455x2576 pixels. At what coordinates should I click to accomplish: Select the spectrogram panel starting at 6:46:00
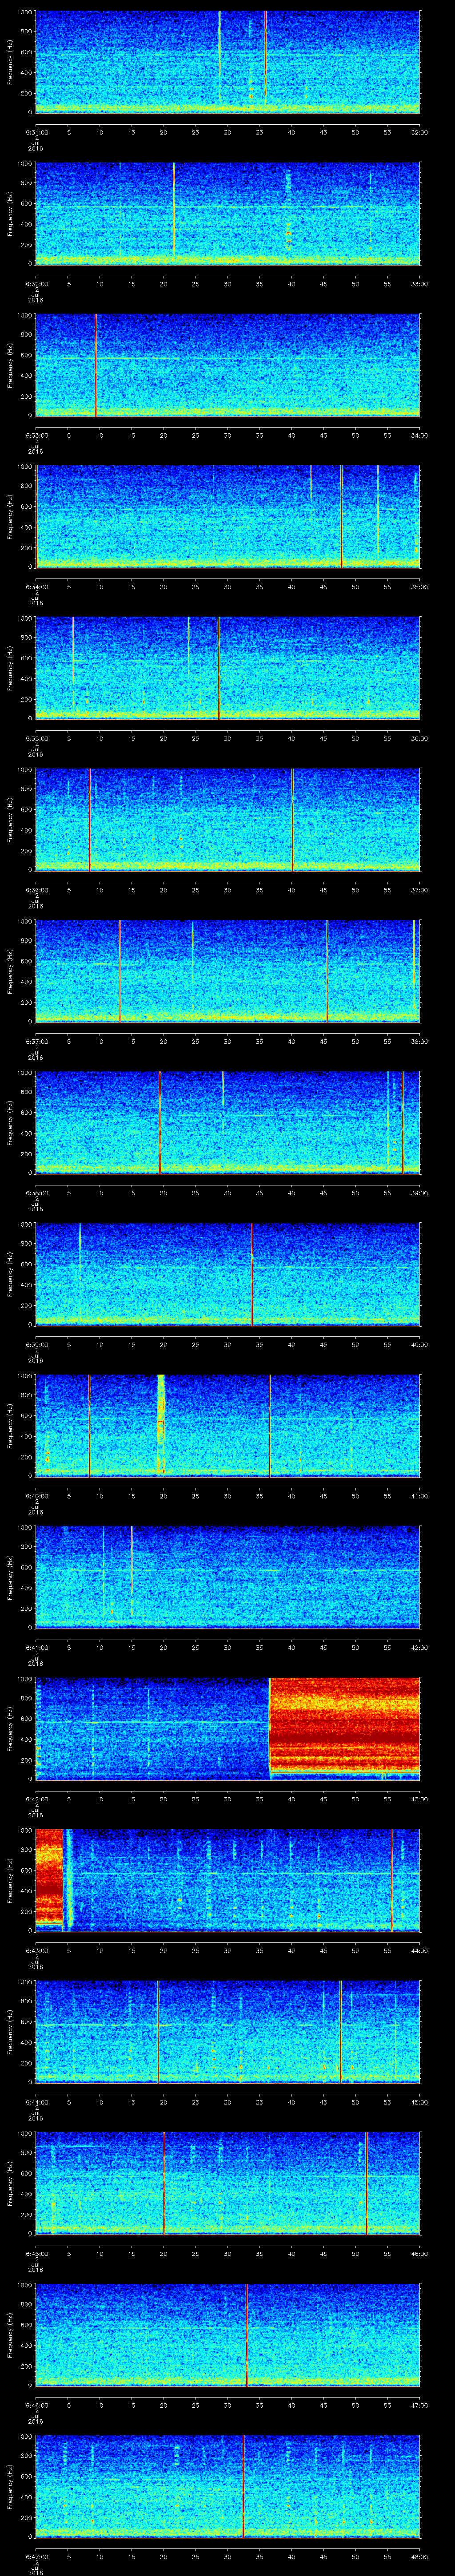(x=228, y=2334)
